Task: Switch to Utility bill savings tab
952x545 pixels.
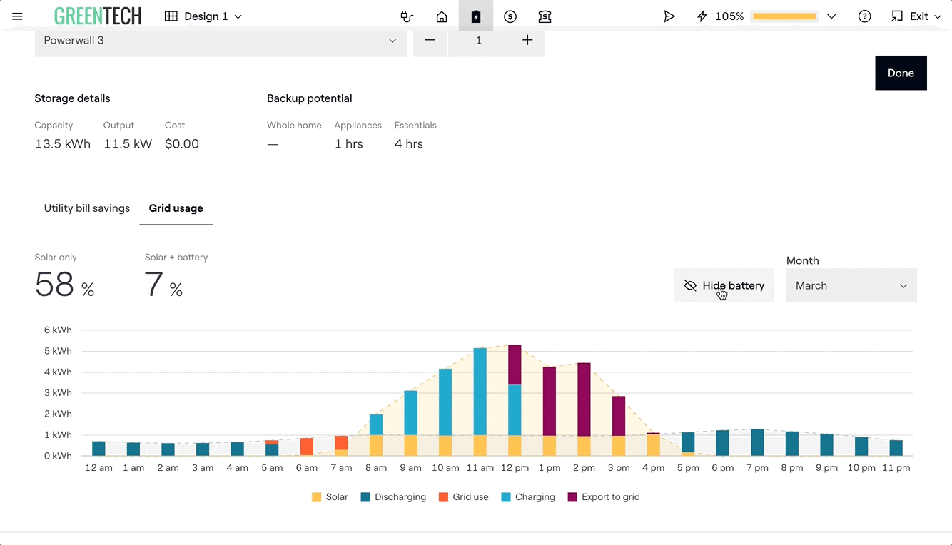Action: [x=87, y=208]
